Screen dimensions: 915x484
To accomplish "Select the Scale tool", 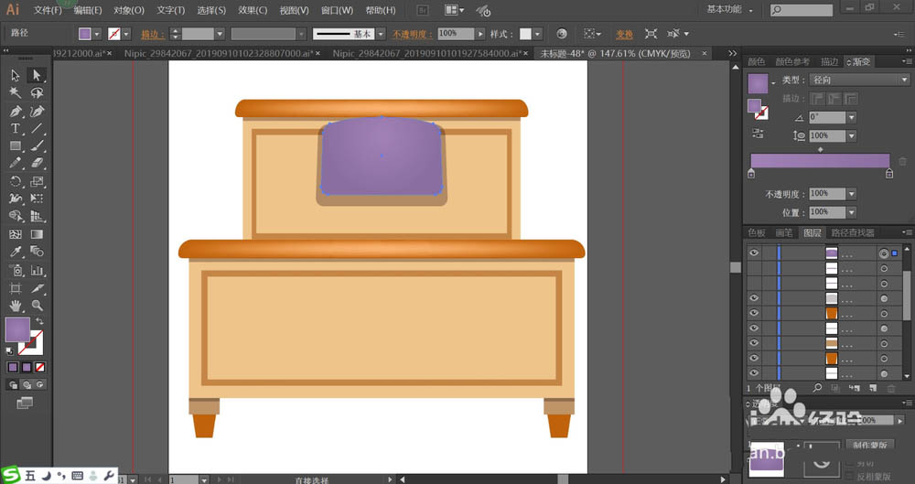I will 37,181.
